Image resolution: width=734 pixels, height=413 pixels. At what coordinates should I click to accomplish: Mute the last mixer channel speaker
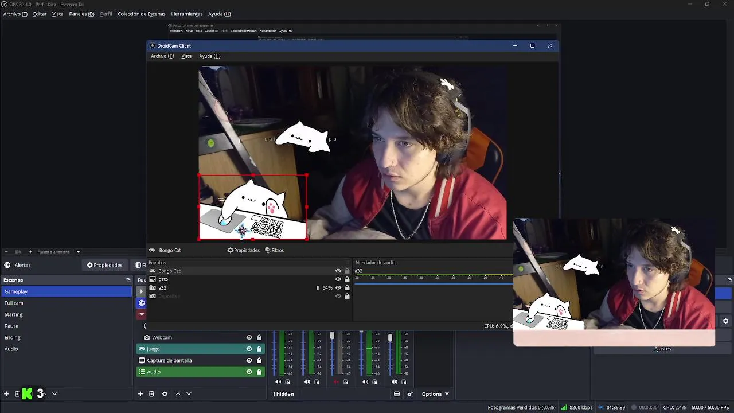395,381
